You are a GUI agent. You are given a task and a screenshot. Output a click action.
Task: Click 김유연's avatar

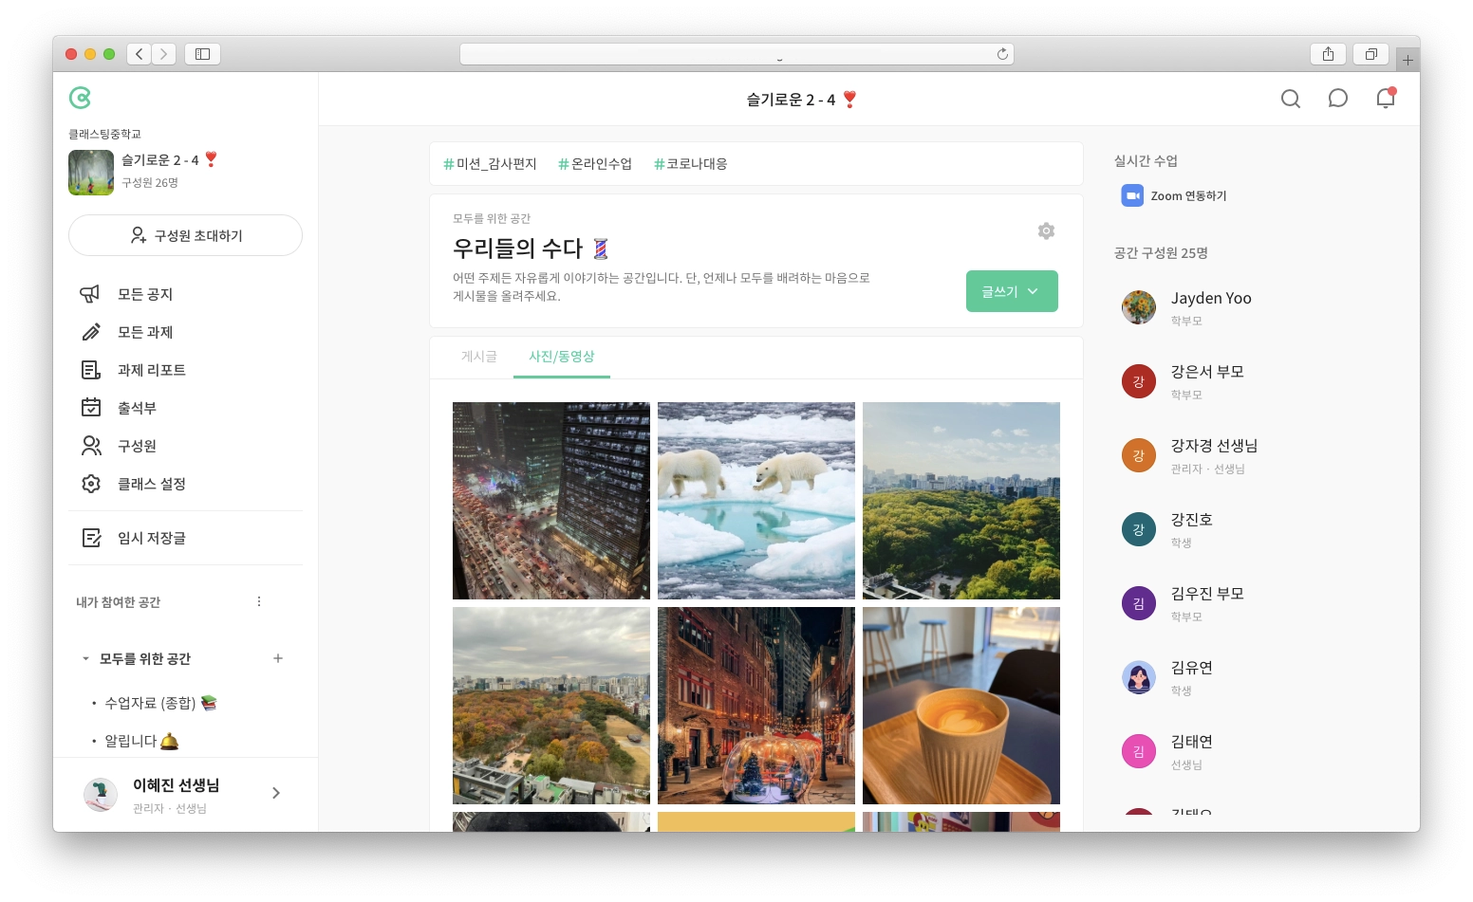1139,677
